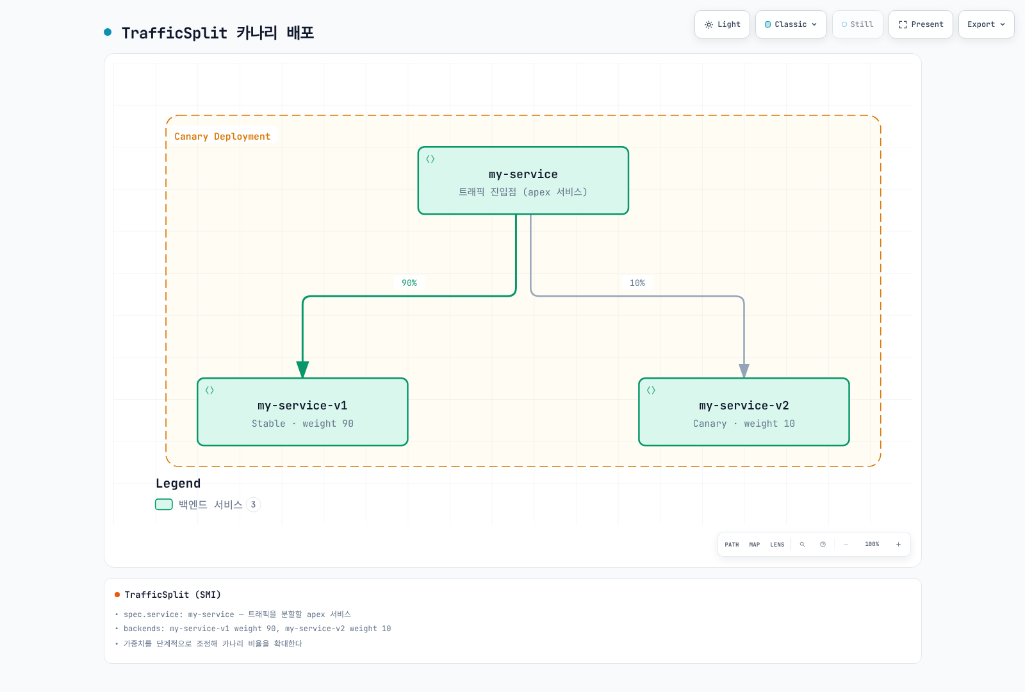Zoom out with the minus button

[x=846, y=544]
